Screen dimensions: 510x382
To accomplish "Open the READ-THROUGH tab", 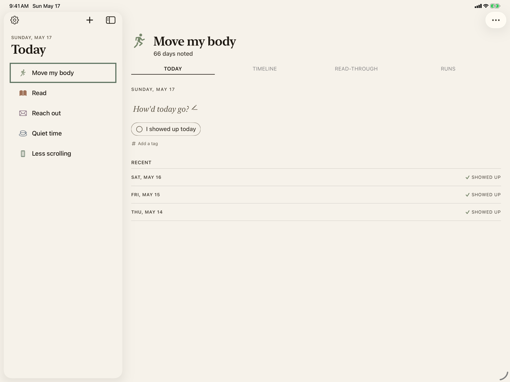I will [356, 69].
